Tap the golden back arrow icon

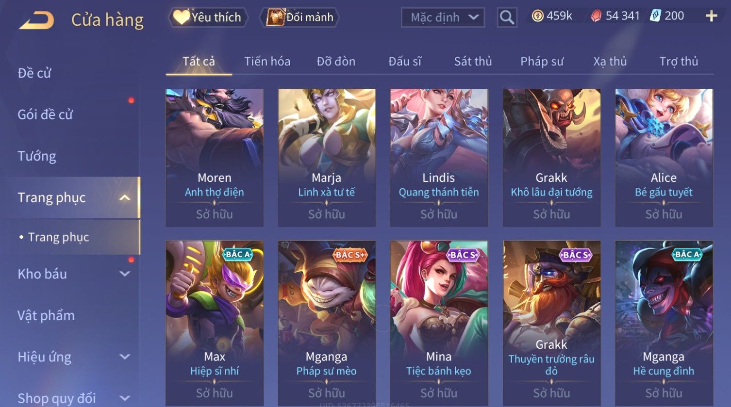pos(36,20)
